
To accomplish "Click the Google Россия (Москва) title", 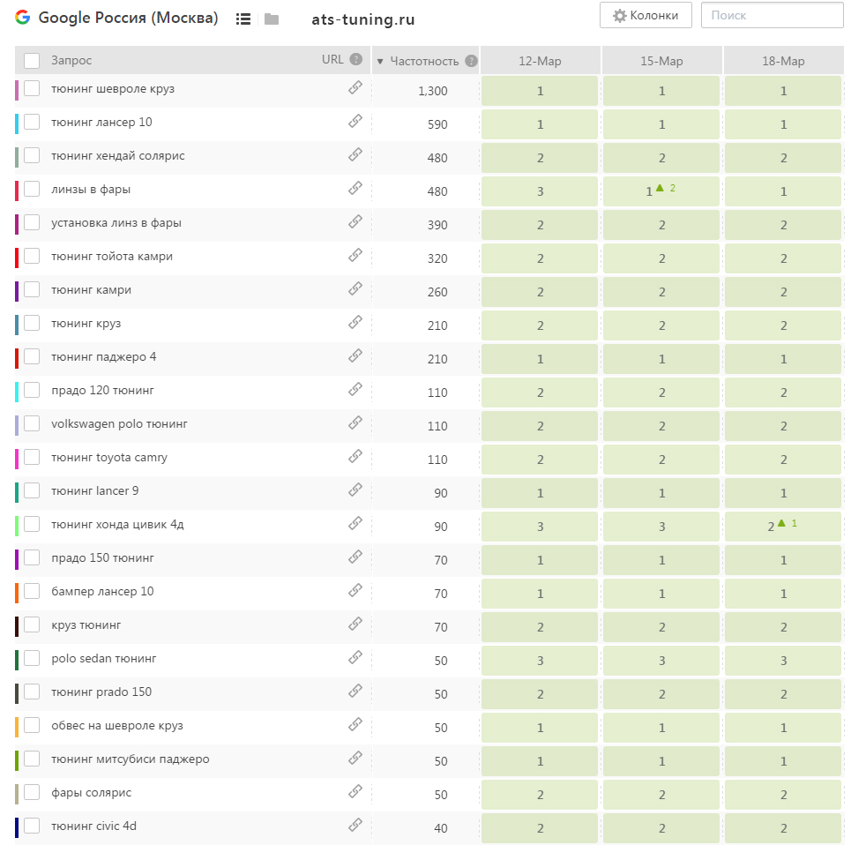I will point(128,18).
